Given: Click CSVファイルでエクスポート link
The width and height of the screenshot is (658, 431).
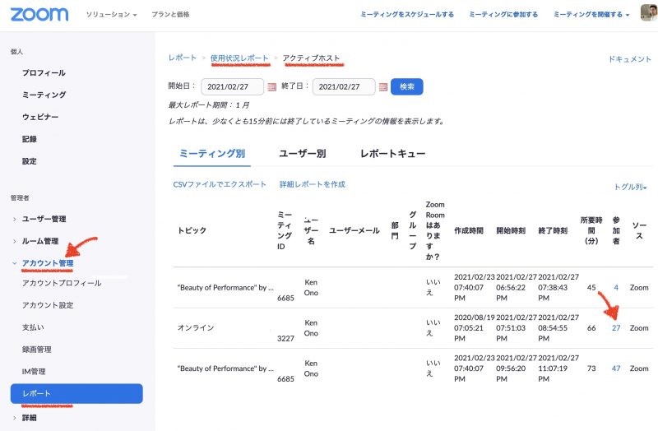Looking at the screenshot, I should point(220,184).
